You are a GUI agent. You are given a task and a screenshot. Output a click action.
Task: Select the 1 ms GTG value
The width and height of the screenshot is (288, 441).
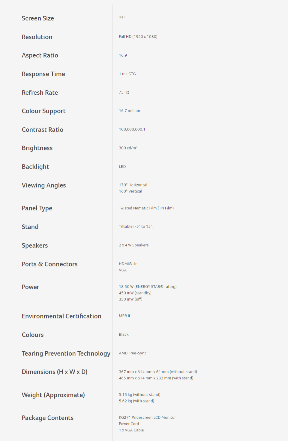pyautogui.click(x=127, y=74)
